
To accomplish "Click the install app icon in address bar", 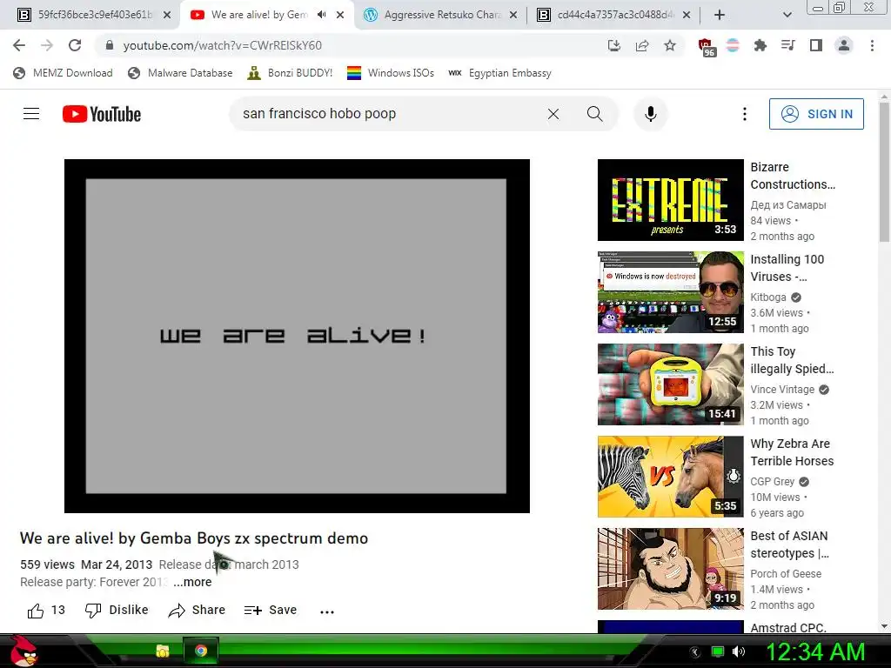I will coord(614,45).
